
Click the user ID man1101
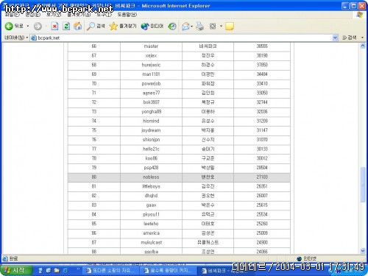151,74
